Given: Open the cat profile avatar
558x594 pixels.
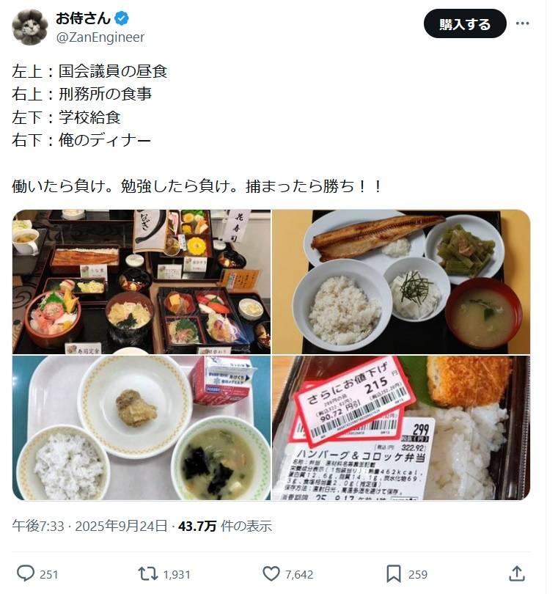Looking at the screenshot, I should [30, 28].
